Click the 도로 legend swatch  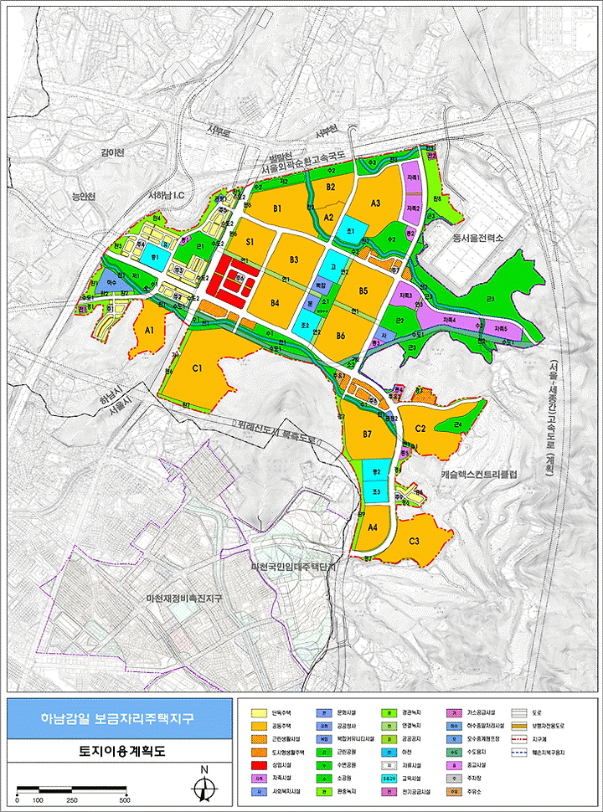[x=518, y=713]
